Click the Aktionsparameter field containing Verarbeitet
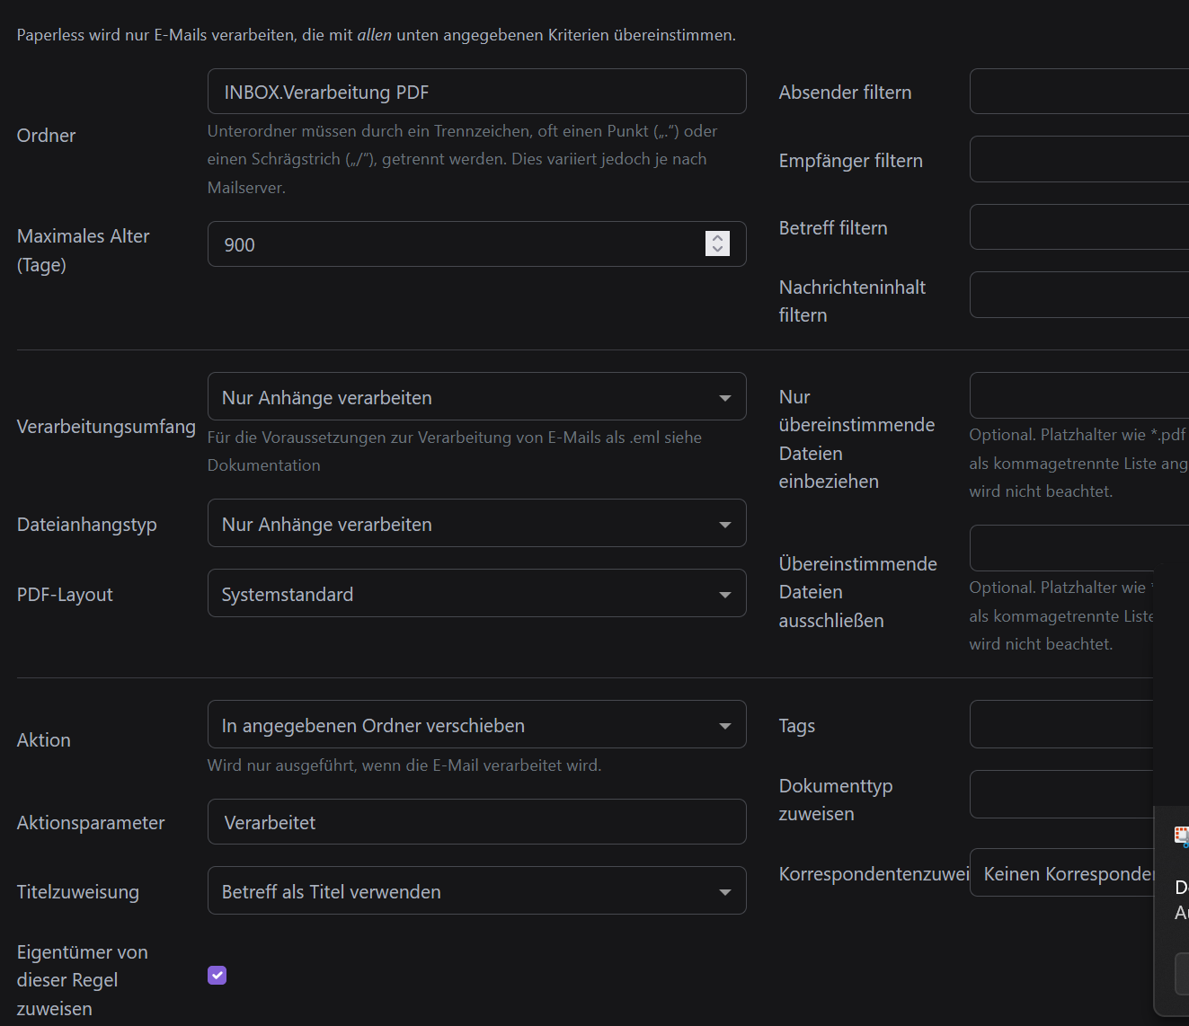The image size is (1189, 1026). coord(476,822)
